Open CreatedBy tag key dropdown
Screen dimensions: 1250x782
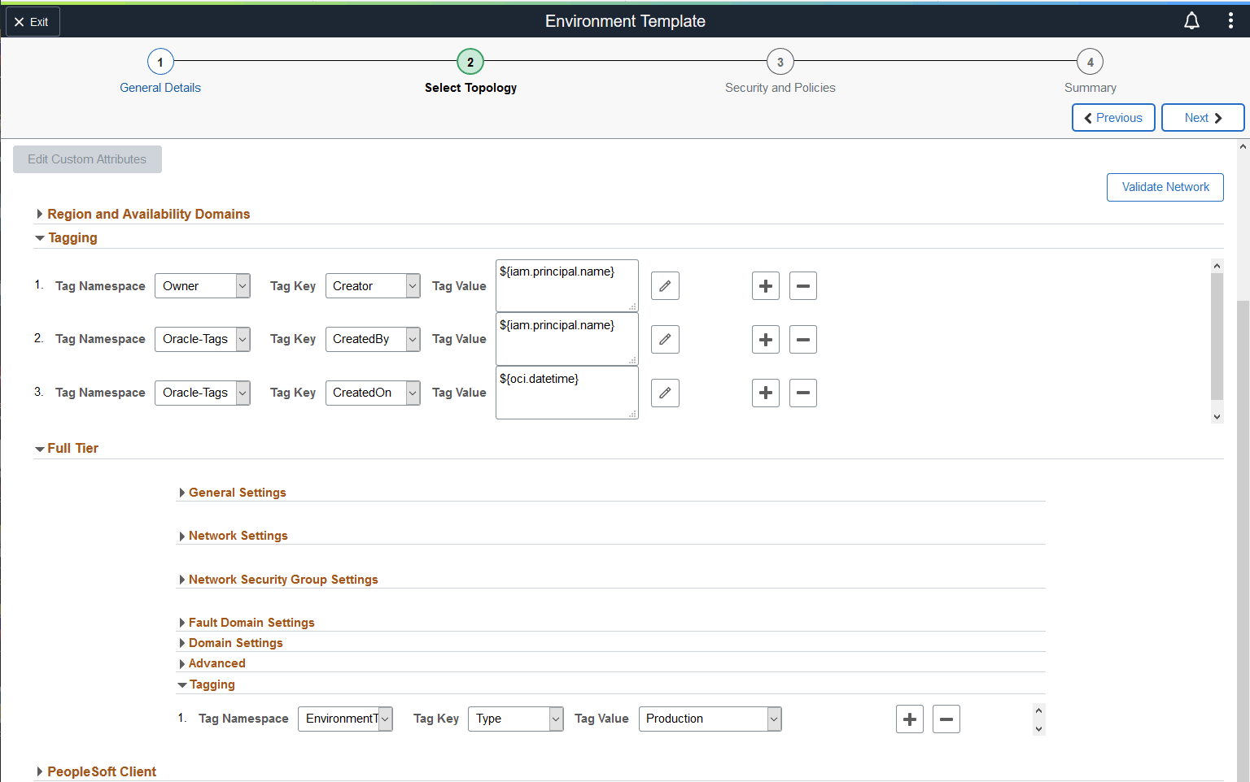click(373, 339)
